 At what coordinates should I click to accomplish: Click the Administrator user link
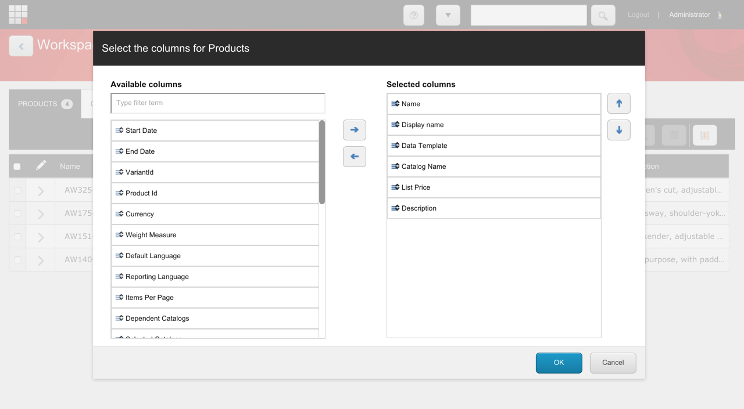[x=689, y=15]
